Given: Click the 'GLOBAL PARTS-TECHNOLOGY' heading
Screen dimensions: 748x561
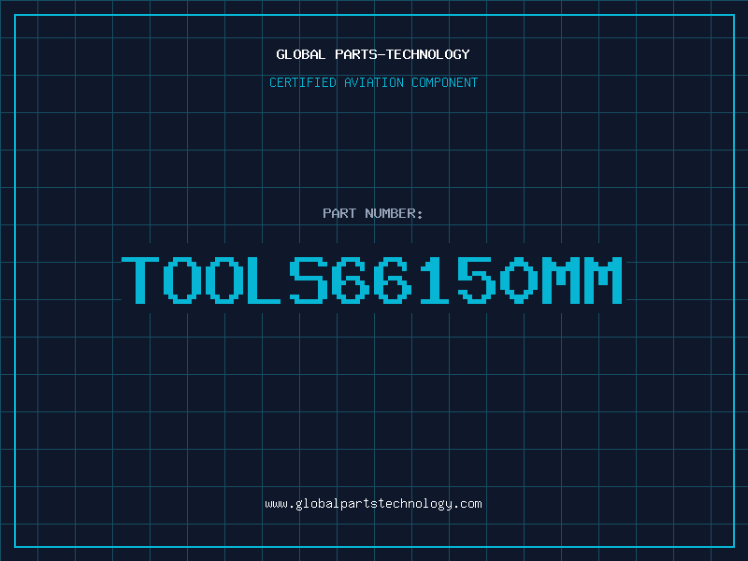Looking at the screenshot, I should [373, 54].
